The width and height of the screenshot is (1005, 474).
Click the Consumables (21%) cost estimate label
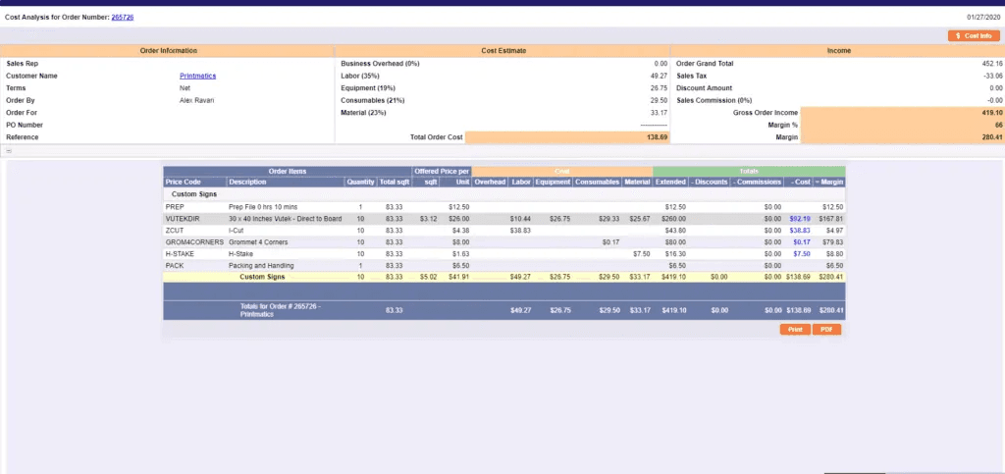(373, 100)
